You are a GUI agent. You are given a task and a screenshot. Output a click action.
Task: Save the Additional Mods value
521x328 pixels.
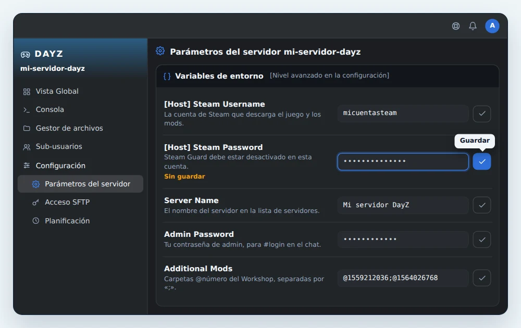482,278
